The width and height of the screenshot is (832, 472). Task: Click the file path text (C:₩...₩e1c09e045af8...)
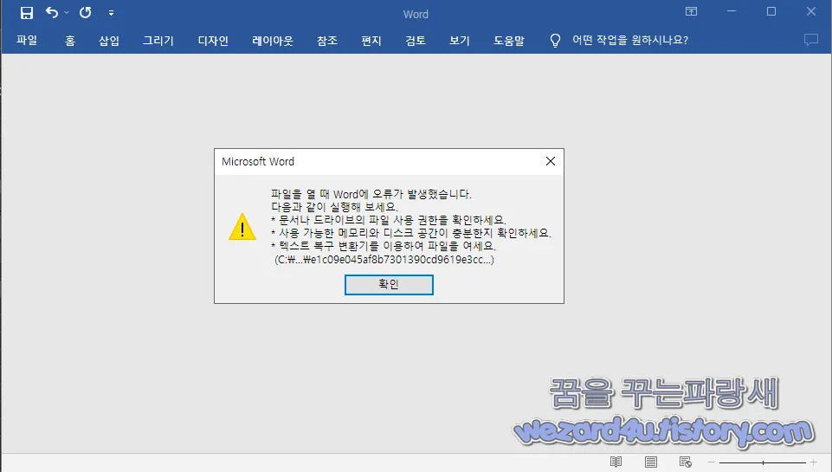(x=384, y=260)
